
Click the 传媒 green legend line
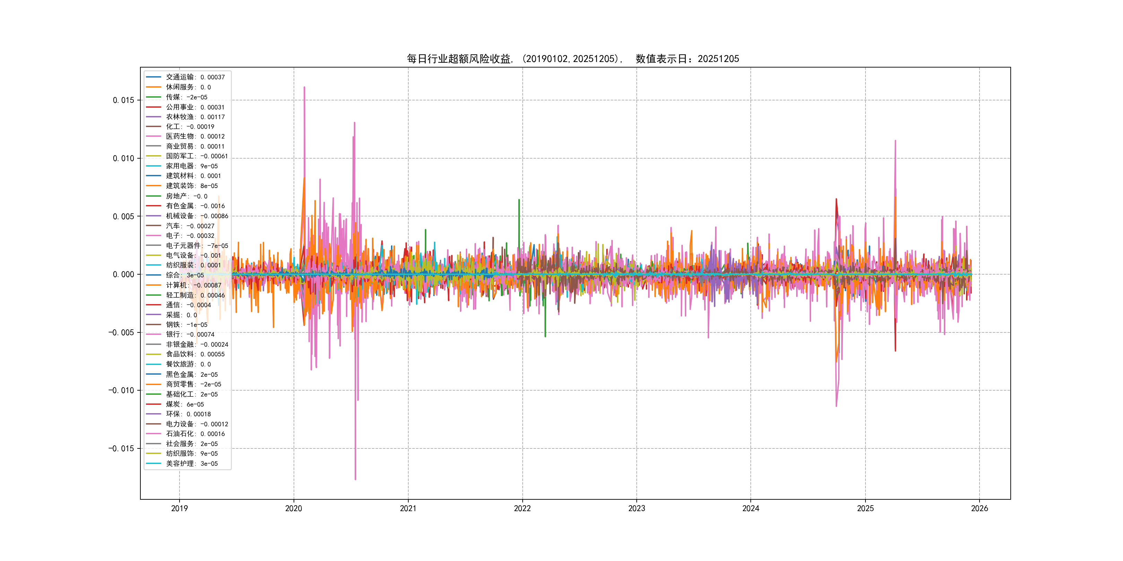154,97
